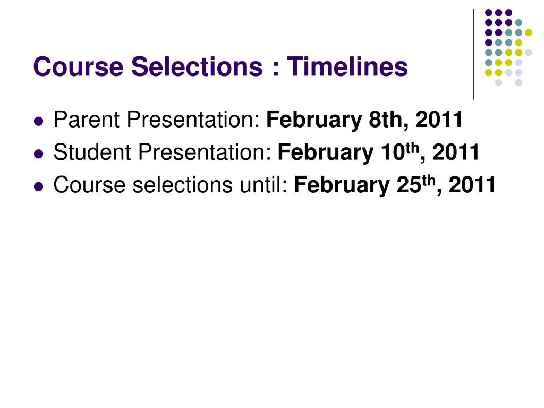544x408 pixels.
Task: Click the slide title Course Selections : Timelines
Action: pos(220,66)
